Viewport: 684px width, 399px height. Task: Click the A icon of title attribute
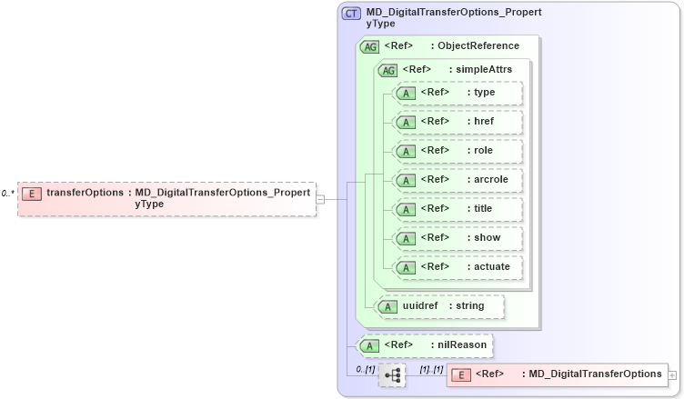406,209
